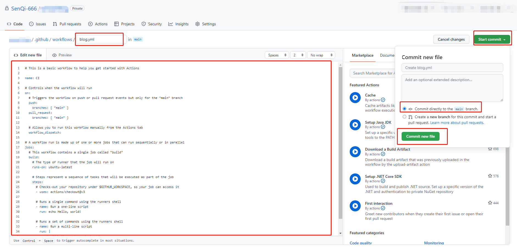Click the code editor vertical scrollbar
The width and height of the screenshot is (517, 249).
tap(341, 143)
